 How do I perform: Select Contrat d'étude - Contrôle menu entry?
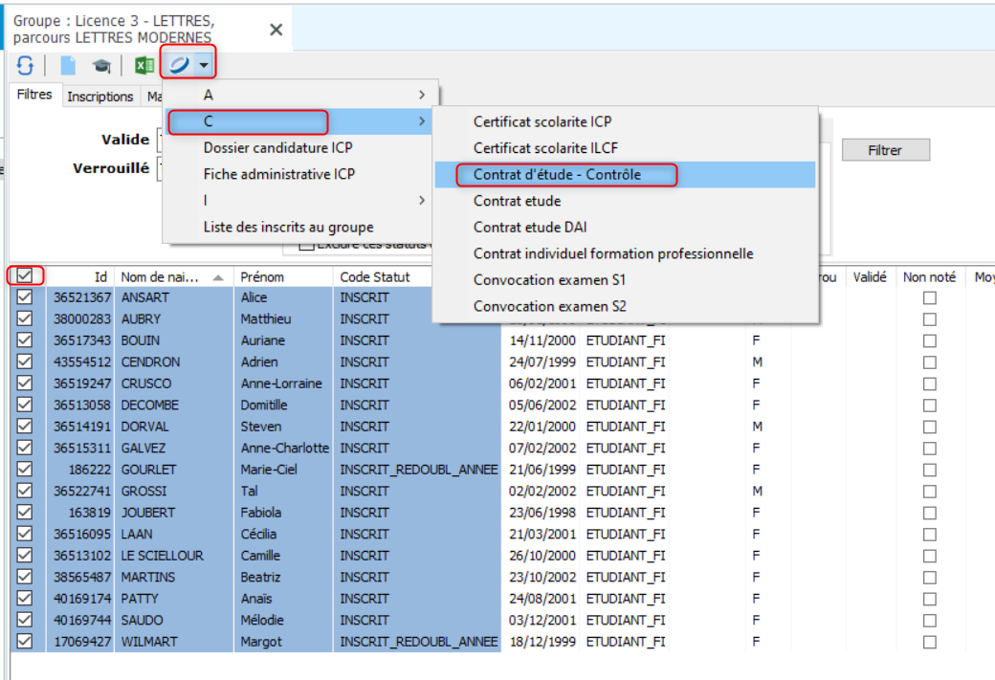[557, 175]
